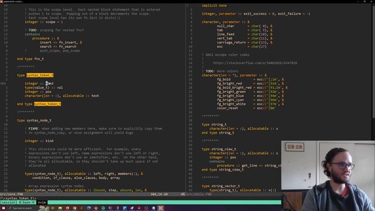Click the line_feed definition line
Viewport: 375px width, 211px height.
point(244,34)
